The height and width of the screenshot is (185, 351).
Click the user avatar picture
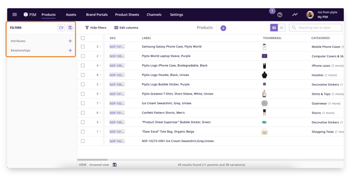(310, 15)
